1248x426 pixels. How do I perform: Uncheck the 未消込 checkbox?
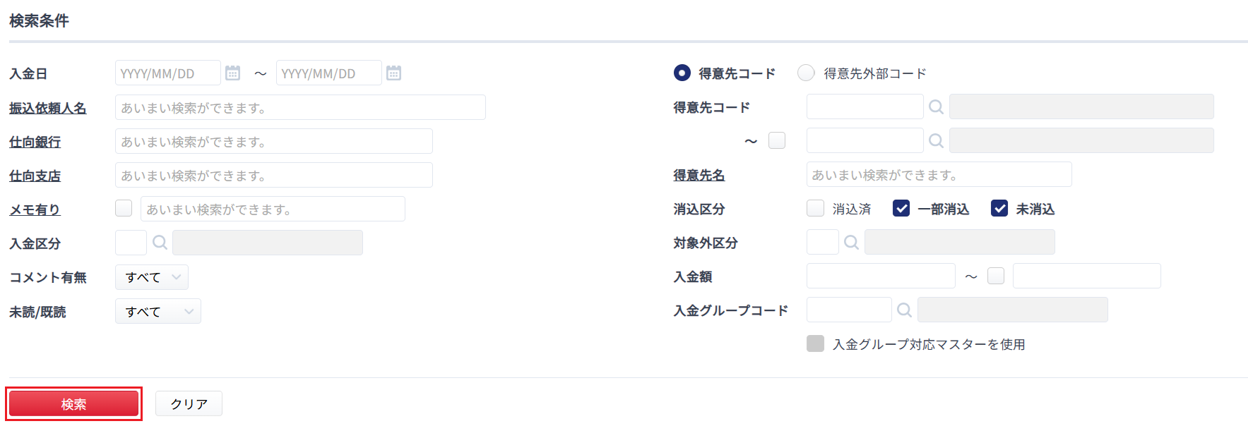999,208
